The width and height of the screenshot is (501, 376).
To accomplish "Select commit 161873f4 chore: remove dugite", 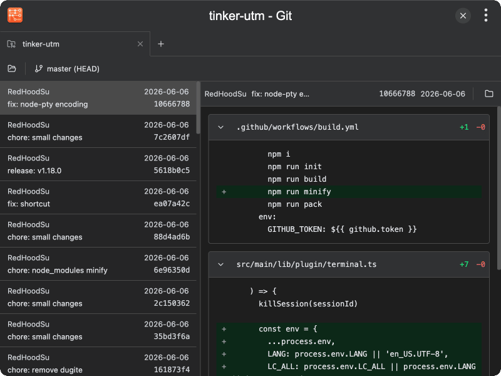I will (98, 363).
